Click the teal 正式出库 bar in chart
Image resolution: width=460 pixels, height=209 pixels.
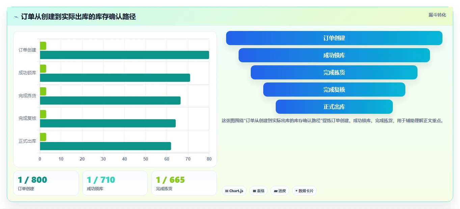[x=106, y=146]
